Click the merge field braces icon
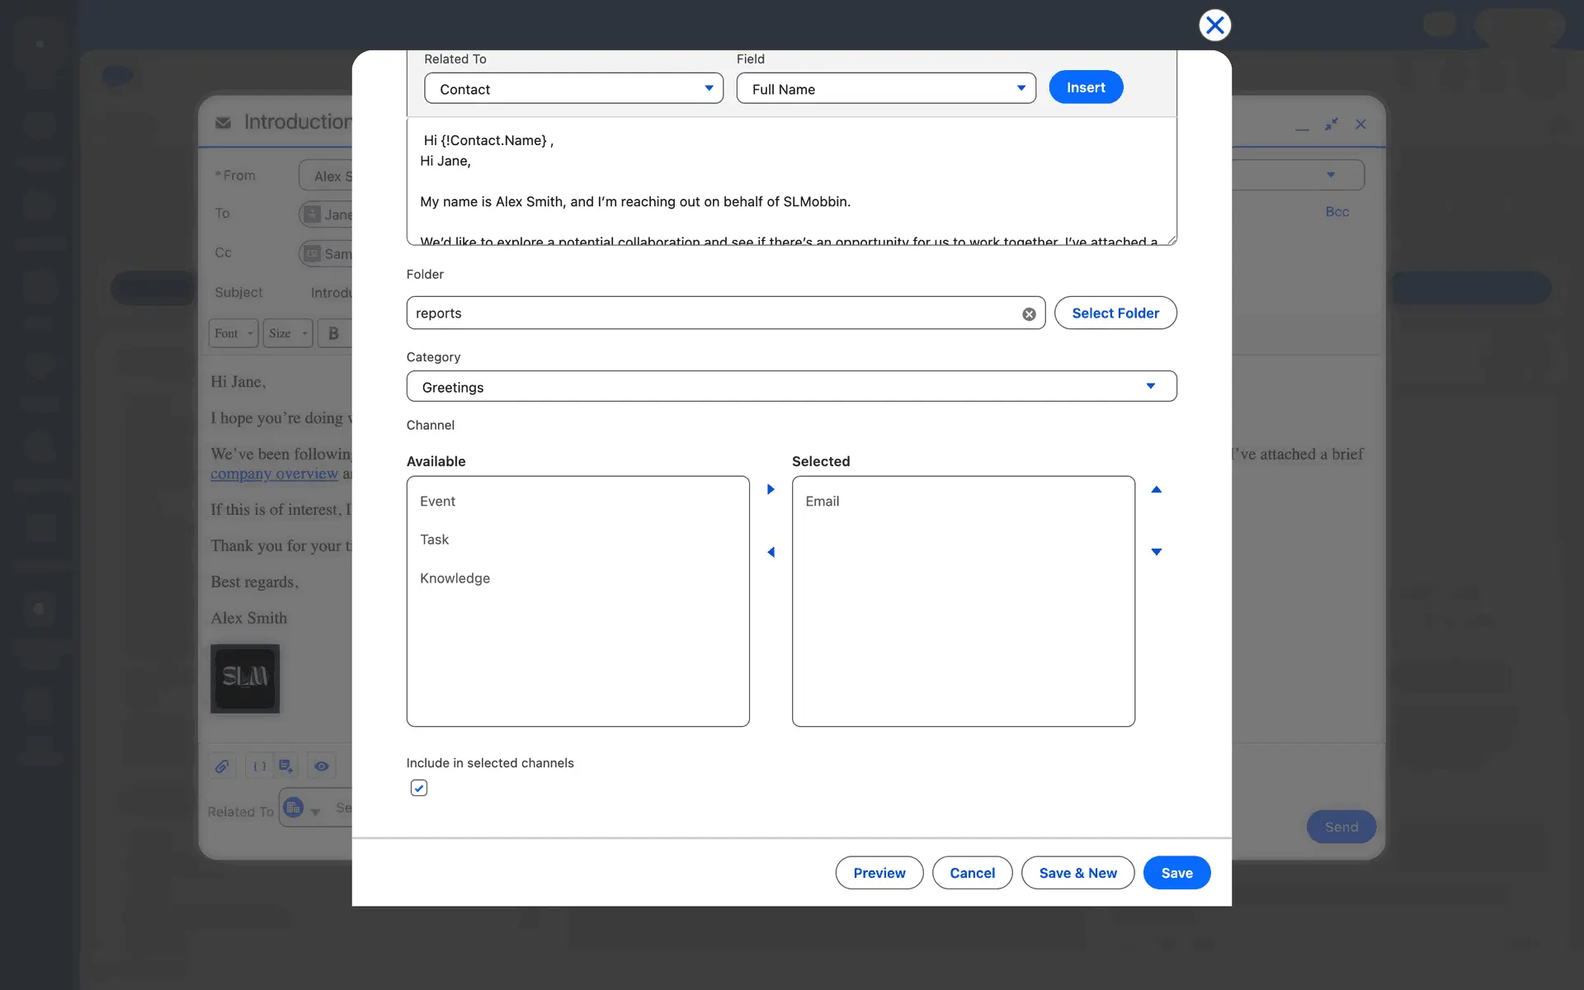Screen dimensions: 1584x990 (x=259, y=766)
